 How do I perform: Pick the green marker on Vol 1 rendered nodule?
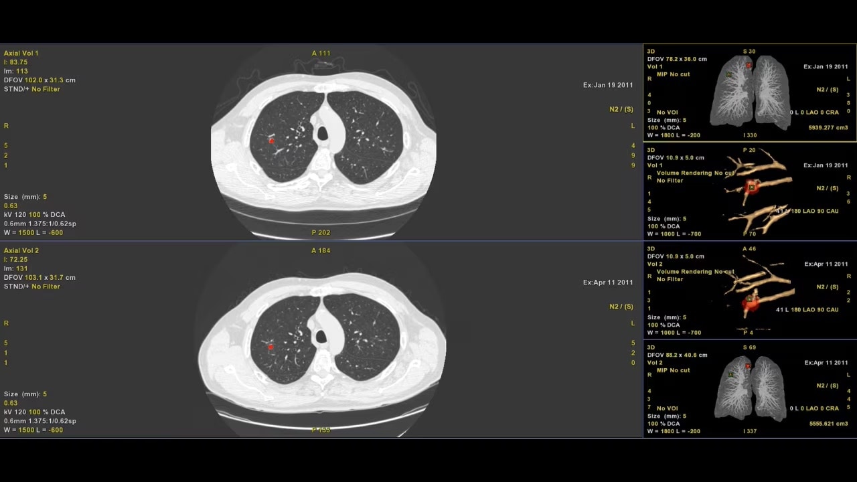point(751,187)
